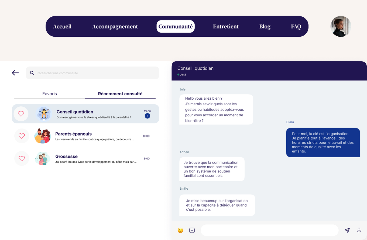This screenshot has height=240, width=367.
Task: Open Accompagnement menu item
Action: coord(115,26)
